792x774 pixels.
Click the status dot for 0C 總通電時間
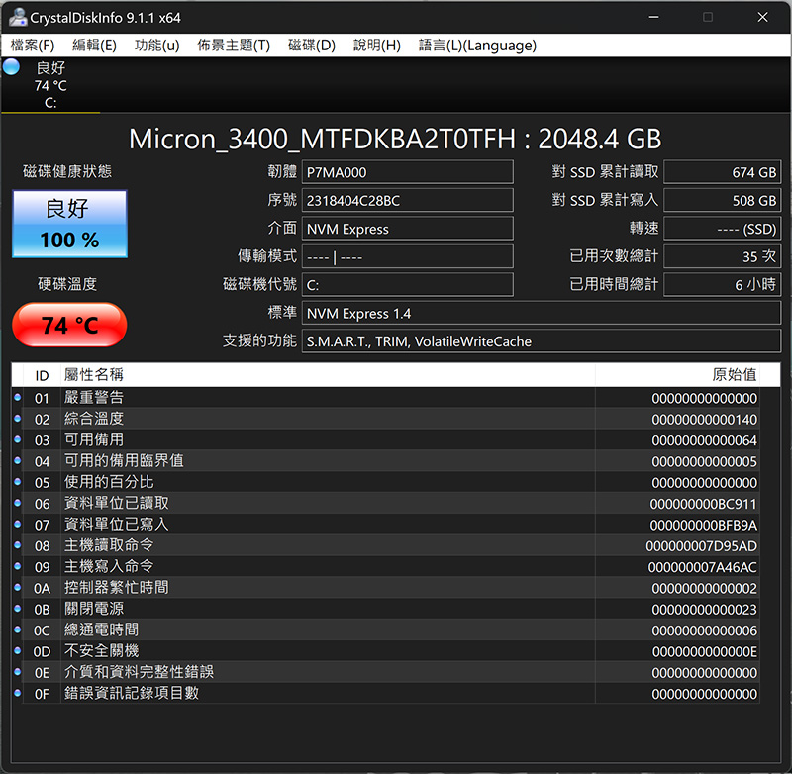point(17,629)
